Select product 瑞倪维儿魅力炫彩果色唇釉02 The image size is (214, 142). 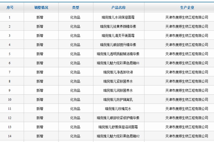coord(118,136)
